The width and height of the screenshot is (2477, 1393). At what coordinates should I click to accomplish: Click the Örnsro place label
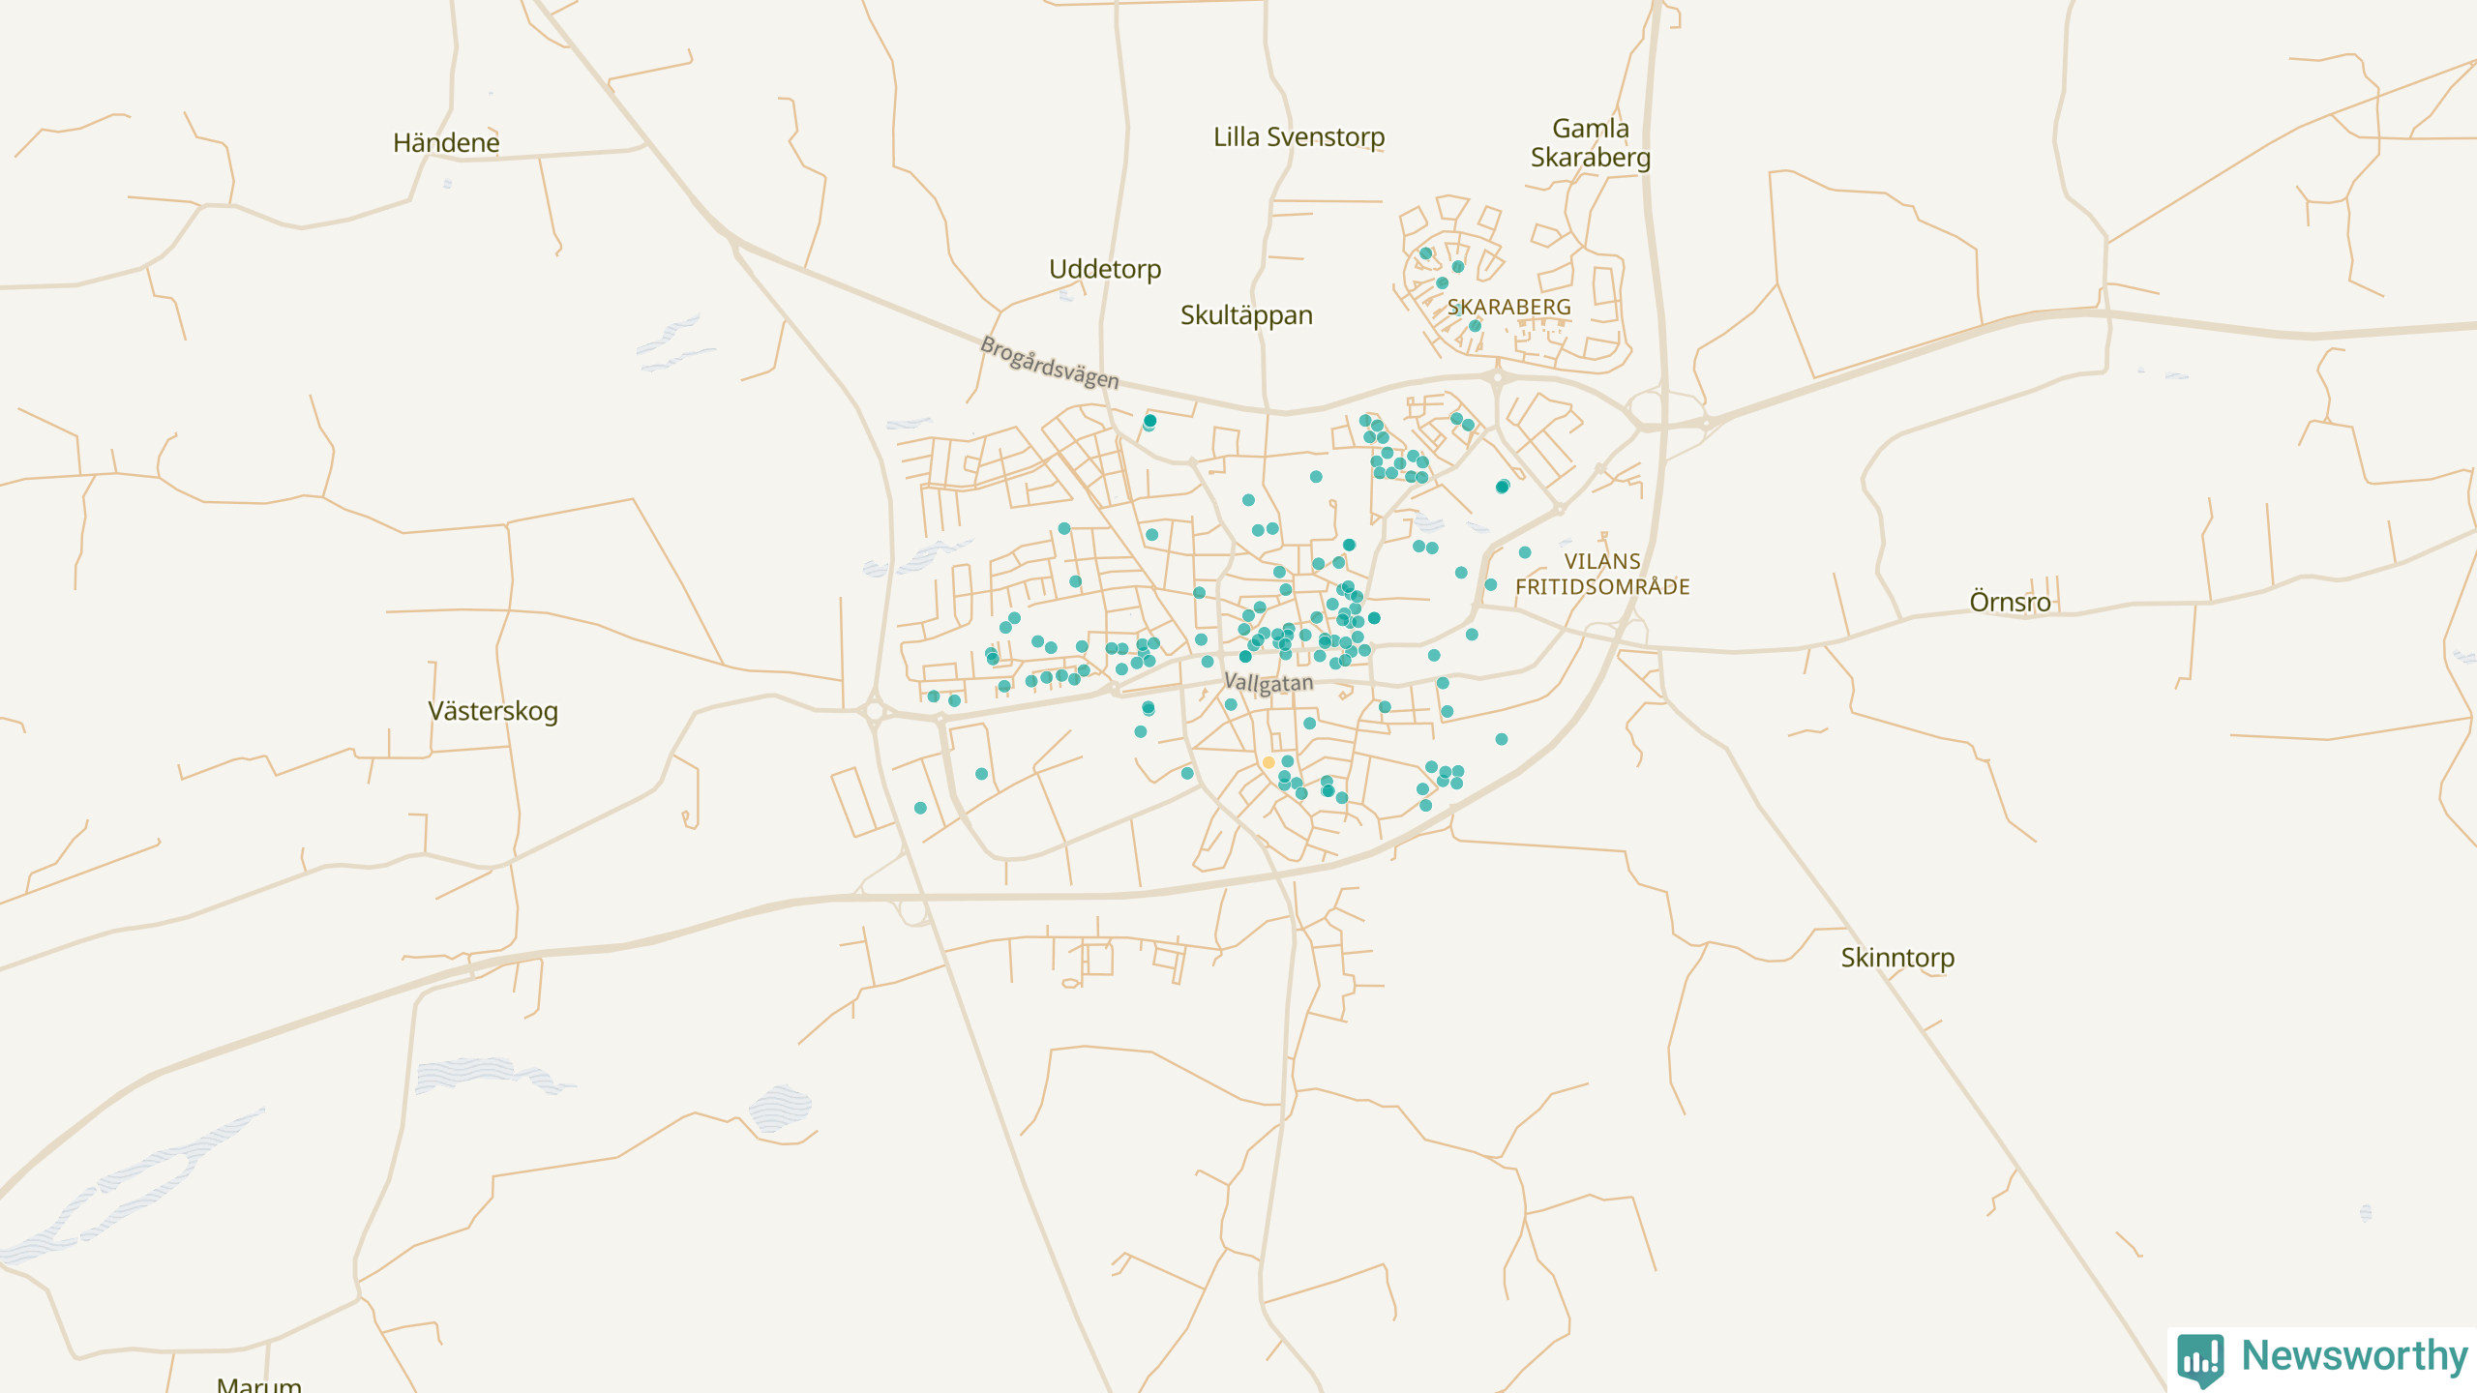tap(2010, 603)
